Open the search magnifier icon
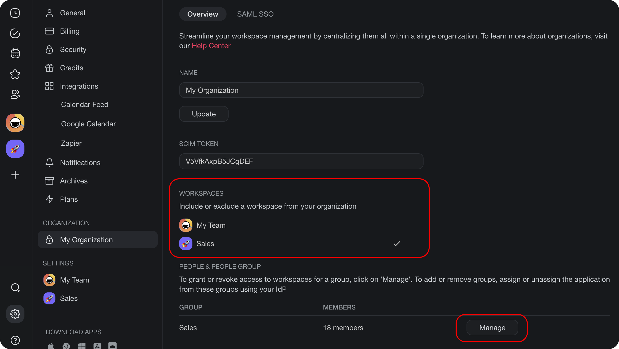The height and width of the screenshot is (349, 619). [x=15, y=288]
